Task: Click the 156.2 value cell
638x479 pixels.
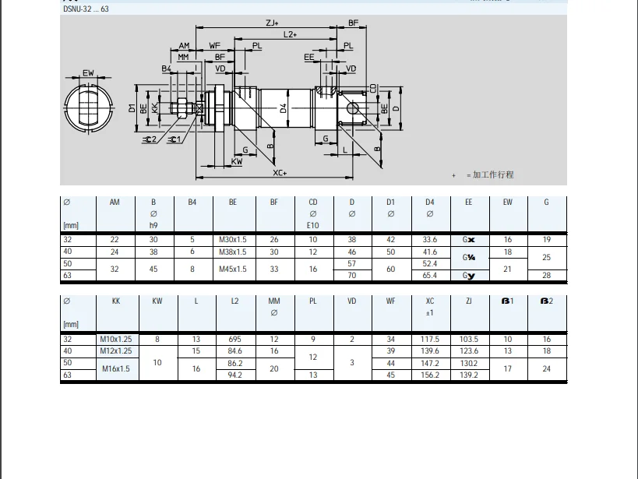Action: tap(430, 375)
